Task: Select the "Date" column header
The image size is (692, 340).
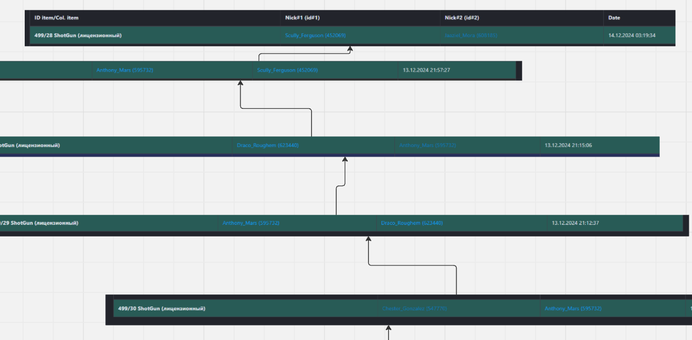Action: 614,18
